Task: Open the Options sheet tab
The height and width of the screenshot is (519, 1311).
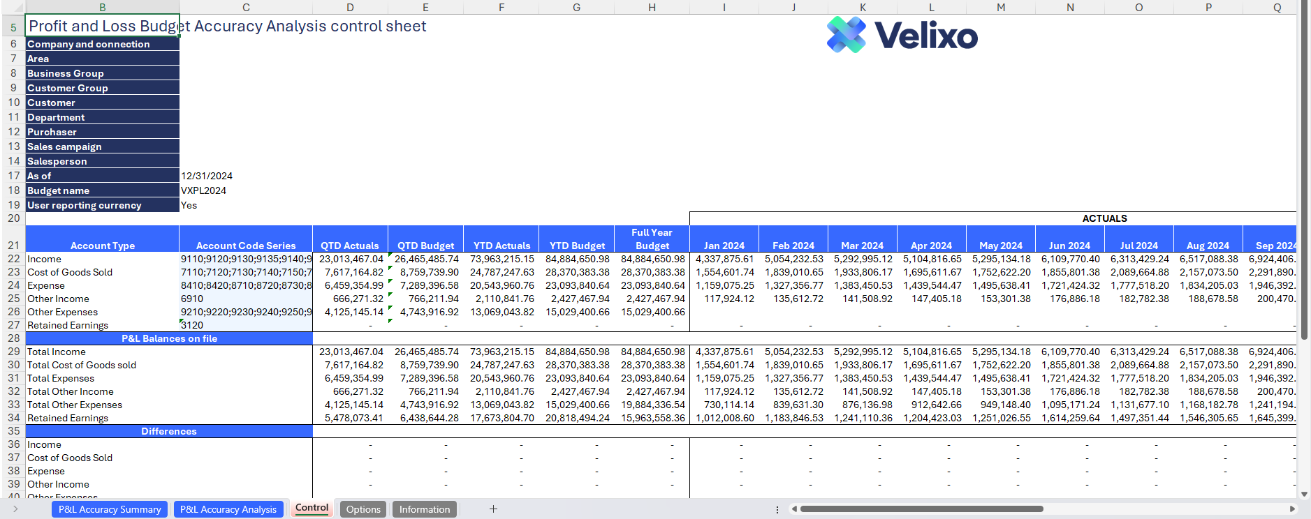Action: click(363, 509)
